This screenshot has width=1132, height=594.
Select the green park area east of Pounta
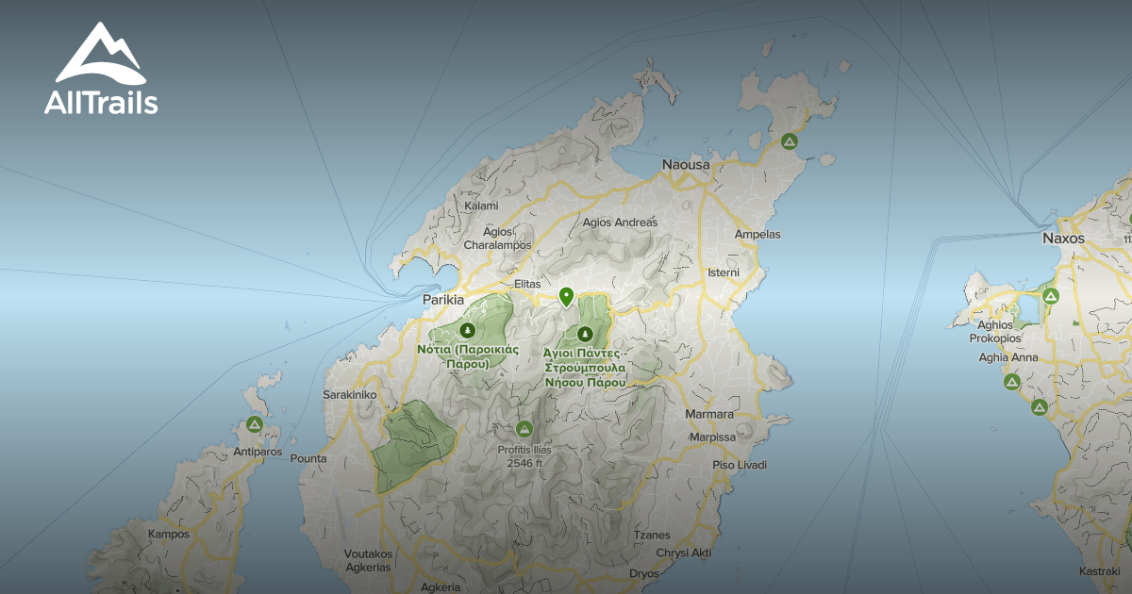pyautogui.click(x=412, y=446)
